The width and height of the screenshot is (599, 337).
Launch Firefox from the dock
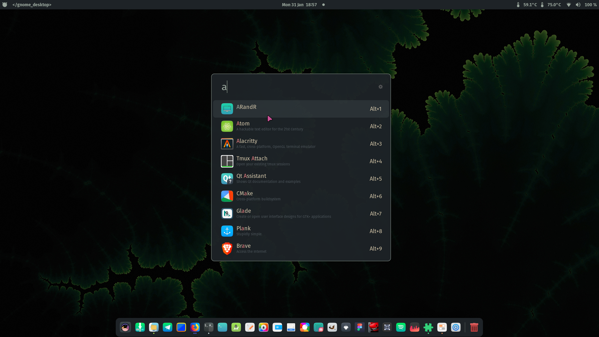pyautogui.click(x=195, y=327)
